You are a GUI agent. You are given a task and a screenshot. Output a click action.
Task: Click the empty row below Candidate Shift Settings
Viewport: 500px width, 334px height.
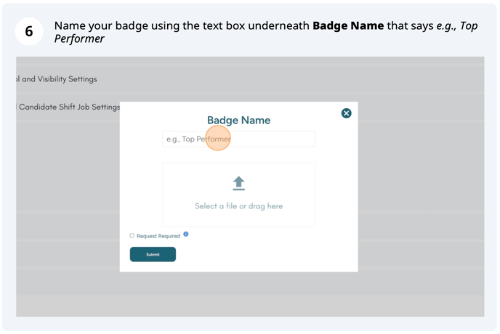coord(67,131)
